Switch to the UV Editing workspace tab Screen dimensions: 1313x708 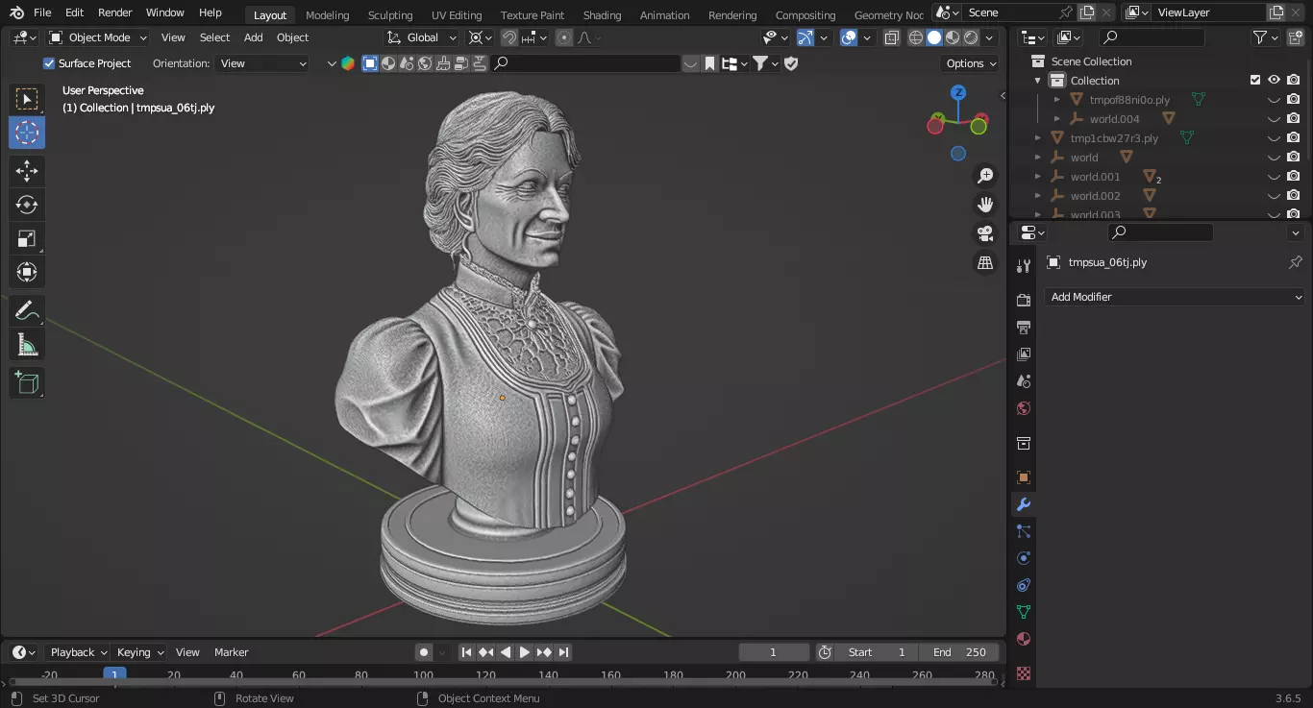click(457, 14)
